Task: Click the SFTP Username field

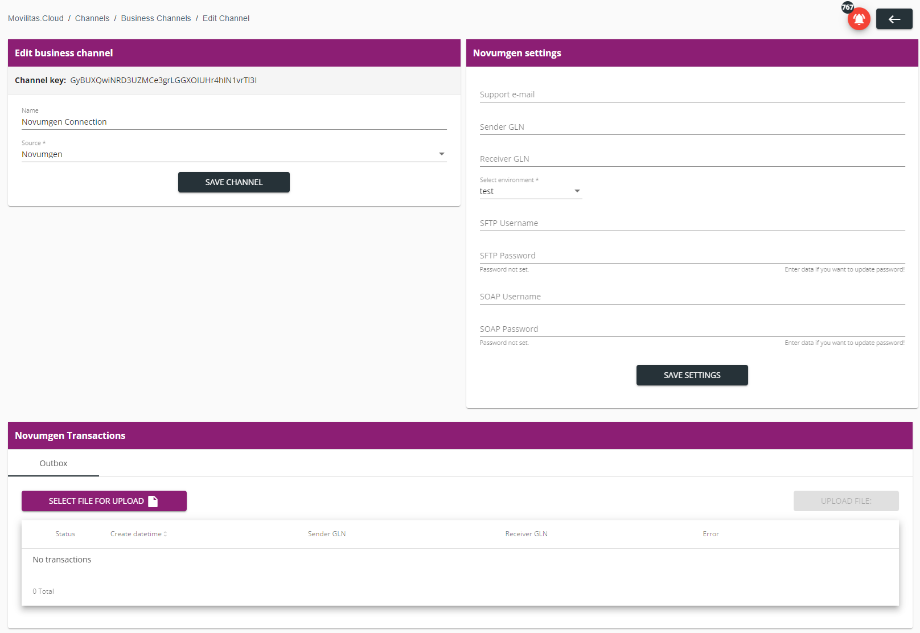Action: (x=692, y=223)
